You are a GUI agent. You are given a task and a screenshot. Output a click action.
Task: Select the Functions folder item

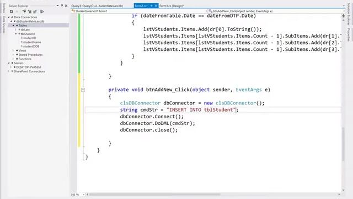25,59
